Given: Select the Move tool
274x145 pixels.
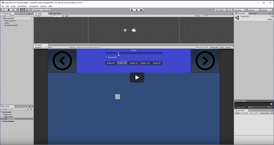Looking at the screenshot, I should click(8, 10).
